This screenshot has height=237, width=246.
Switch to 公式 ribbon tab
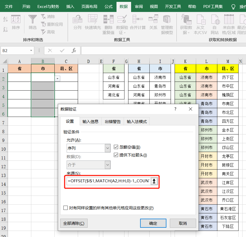tap(109, 6)
